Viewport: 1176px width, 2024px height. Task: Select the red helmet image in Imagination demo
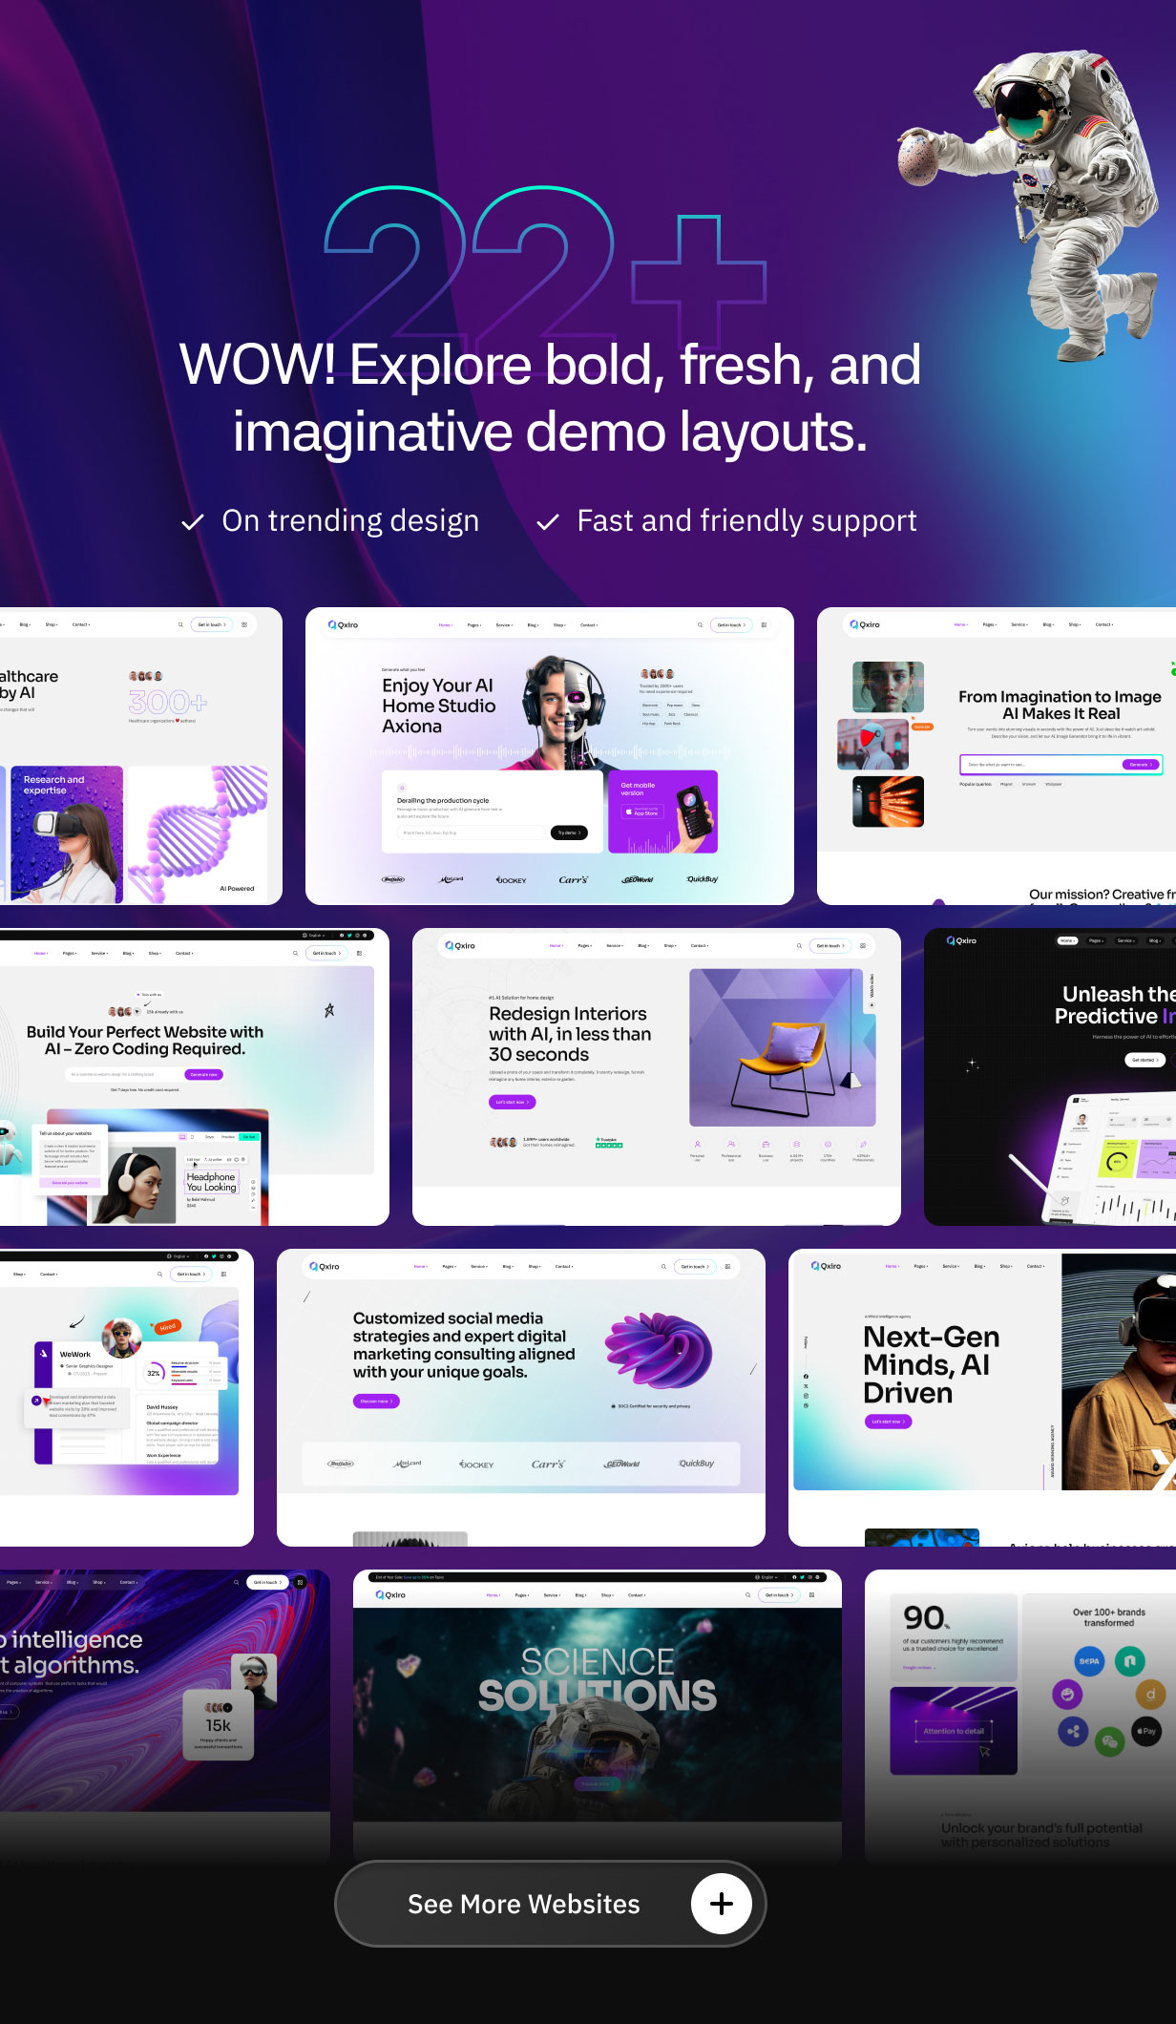872,745
